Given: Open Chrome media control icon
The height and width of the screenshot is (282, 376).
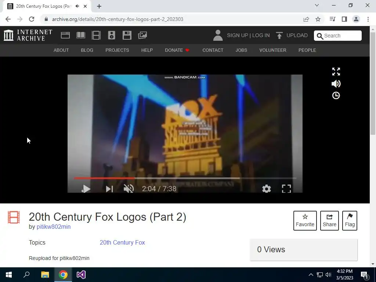Looking at the screenshot, I should coord(332,19).
